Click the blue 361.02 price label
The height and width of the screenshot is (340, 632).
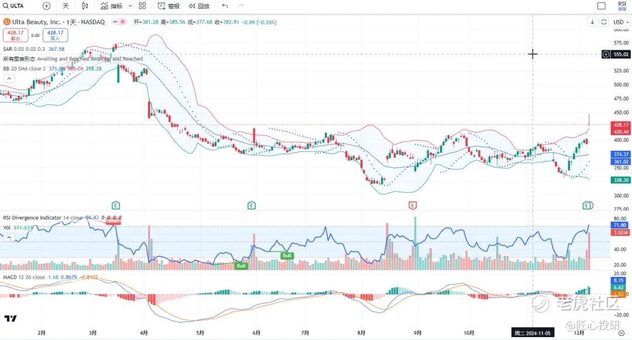(x=621, y=162)
